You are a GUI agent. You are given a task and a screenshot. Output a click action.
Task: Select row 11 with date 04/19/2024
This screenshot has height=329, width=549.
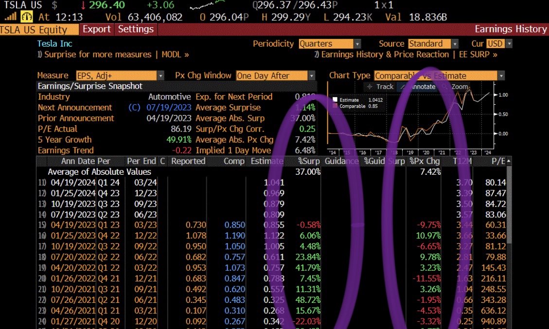(x=272, y=182)
